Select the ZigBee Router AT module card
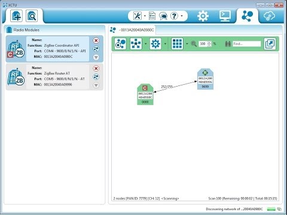This screenshot has width=287, height=215. tap(54, 77)
